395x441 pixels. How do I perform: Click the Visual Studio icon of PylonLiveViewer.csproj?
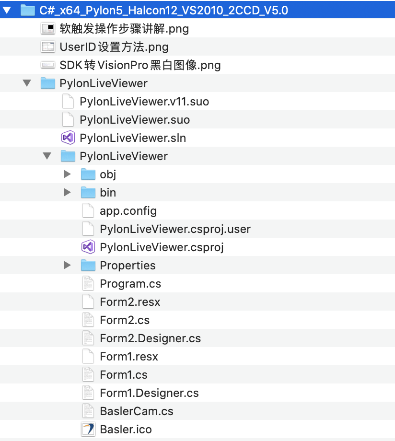[88, 247]
